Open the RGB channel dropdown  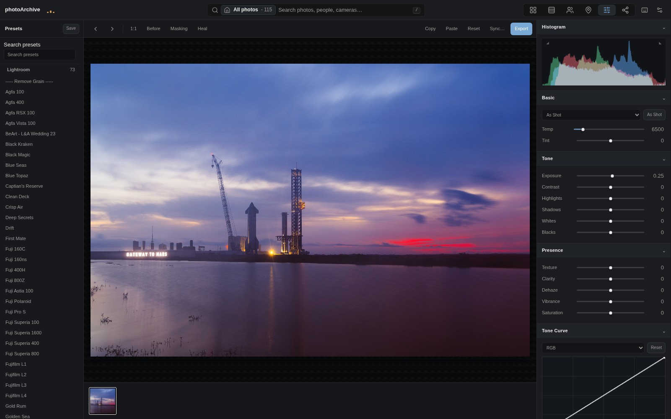pos(593,348)
